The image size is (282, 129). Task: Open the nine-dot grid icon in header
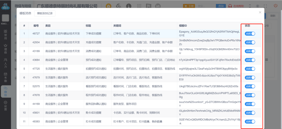click(139, 6)
